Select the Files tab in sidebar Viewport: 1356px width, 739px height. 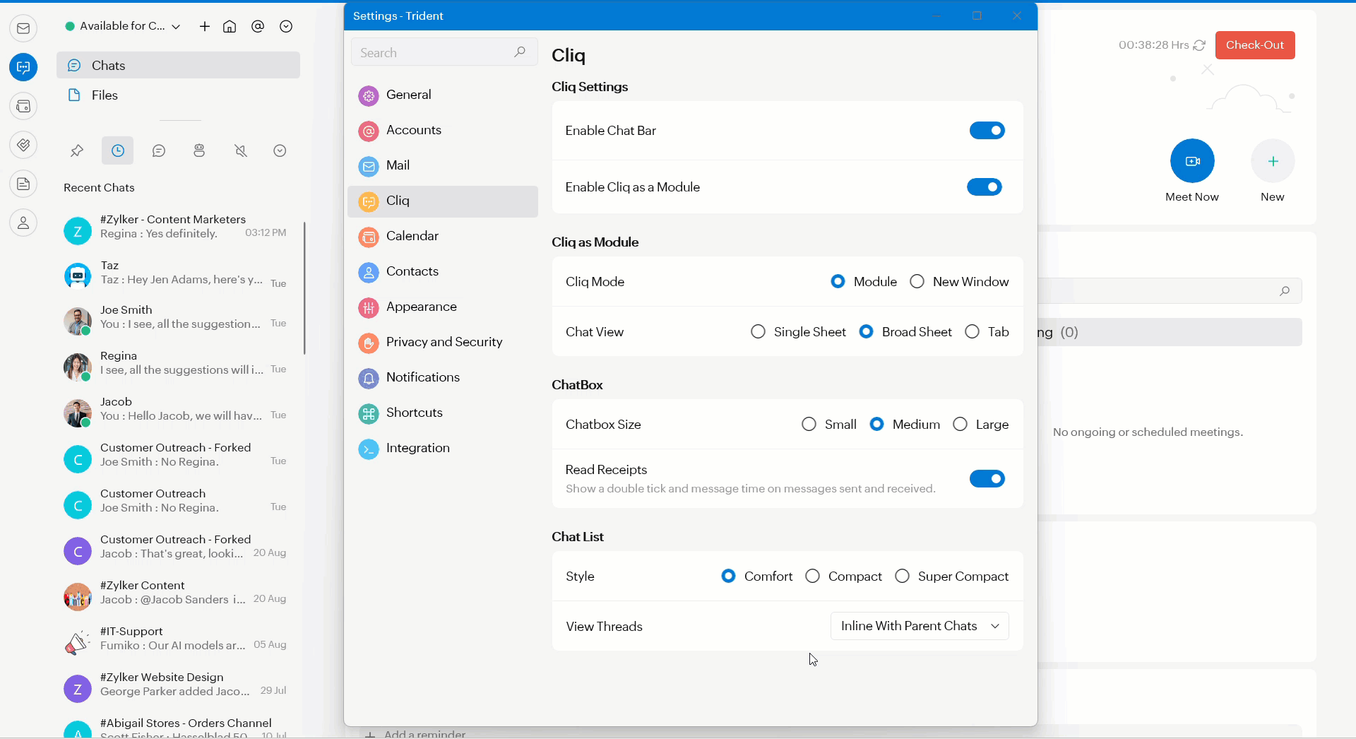coord(178,95)
